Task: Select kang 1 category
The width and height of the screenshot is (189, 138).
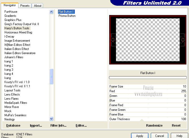Action: 9,61
